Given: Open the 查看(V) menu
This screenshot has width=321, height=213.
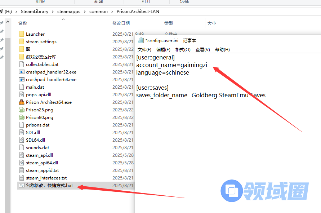Looking at the screenshot, I should (x=202, y=50).
